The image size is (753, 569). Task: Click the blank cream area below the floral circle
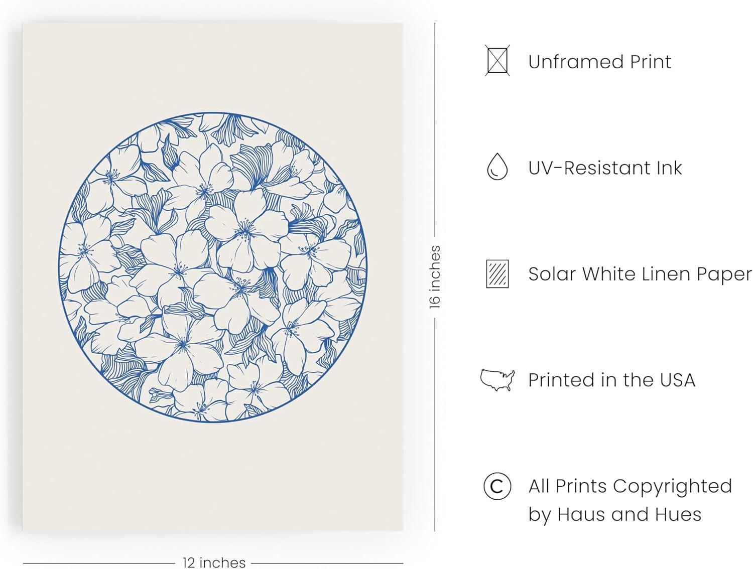[212, 477]
